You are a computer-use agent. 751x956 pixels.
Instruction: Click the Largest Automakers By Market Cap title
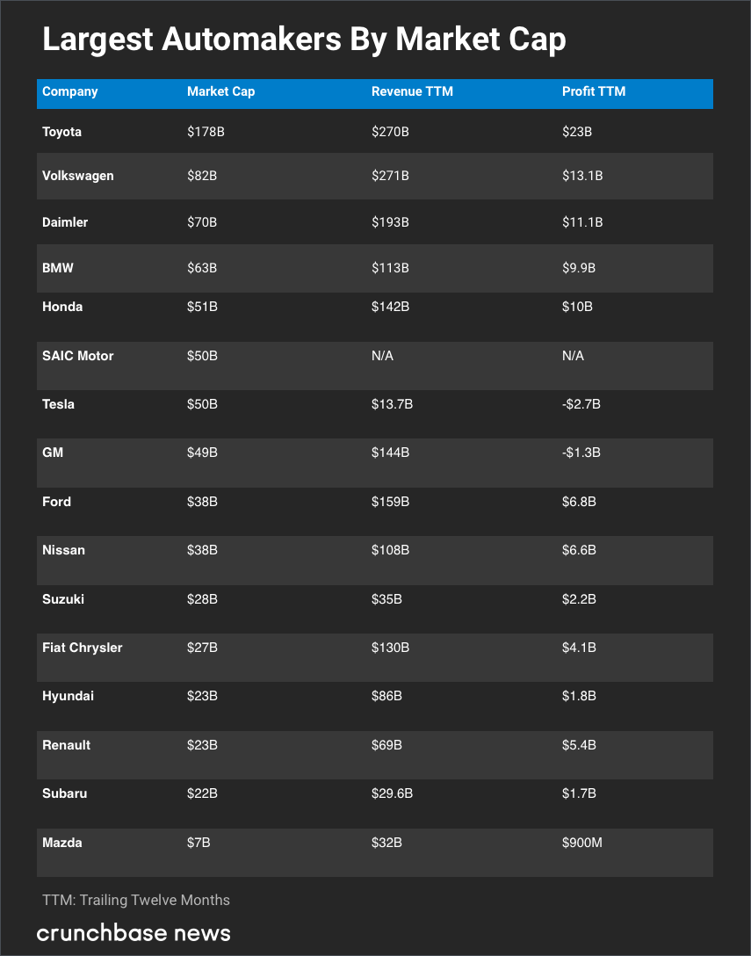coord(304,40)
